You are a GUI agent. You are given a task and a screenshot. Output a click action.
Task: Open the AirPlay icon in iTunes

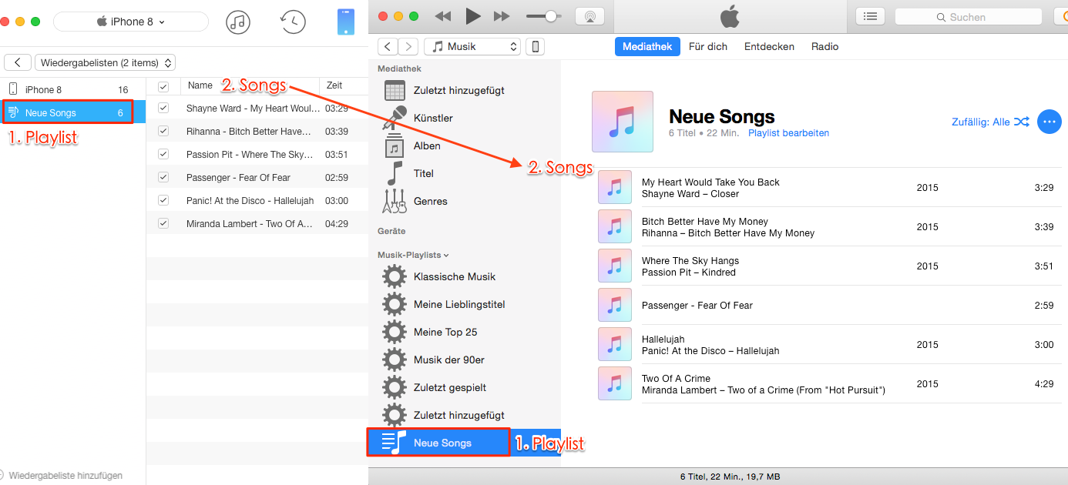tap(590, 16)
